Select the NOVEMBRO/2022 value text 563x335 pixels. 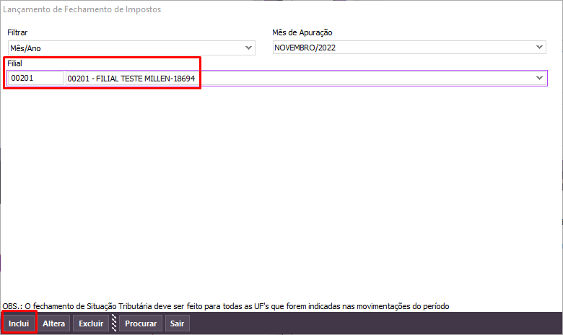point(305,48)
